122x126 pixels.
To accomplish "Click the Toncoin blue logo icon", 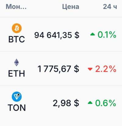I will coord(17,97).
